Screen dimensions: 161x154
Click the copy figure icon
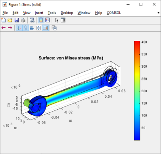[54, 28]
